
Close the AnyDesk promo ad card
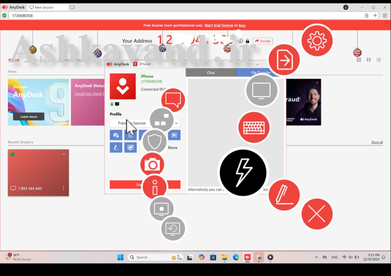click(x=317, y=83)
